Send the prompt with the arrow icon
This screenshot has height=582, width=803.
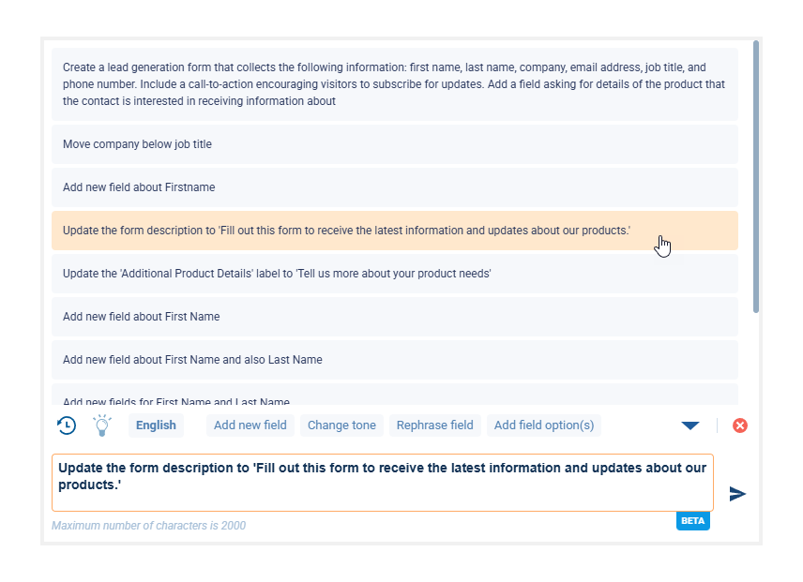tap(737, 494)
